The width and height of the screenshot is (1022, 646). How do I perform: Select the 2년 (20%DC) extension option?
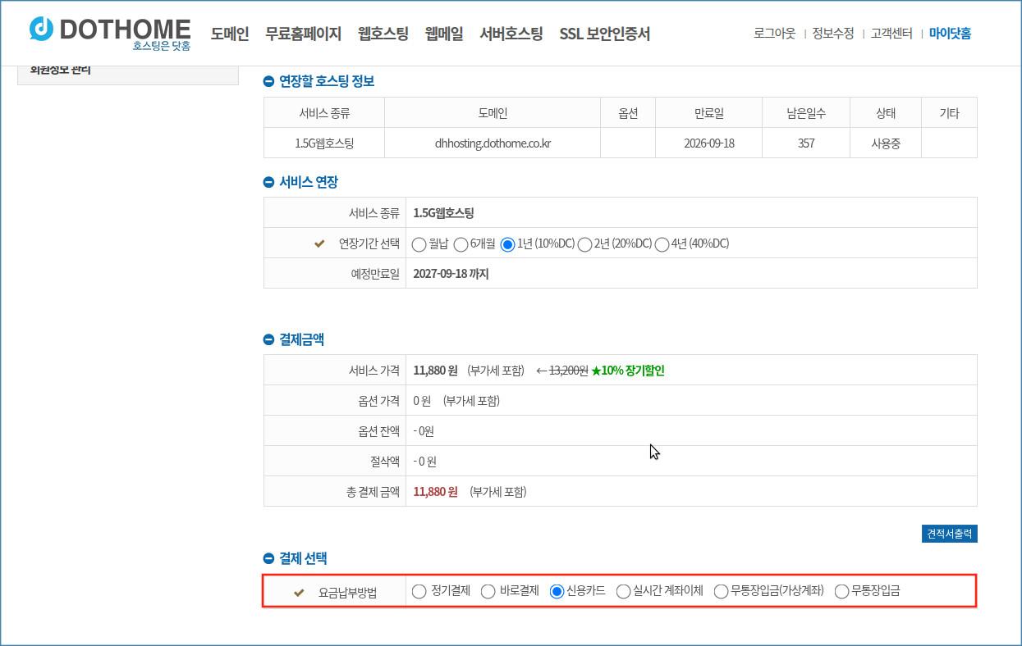pyautogui.click(x=584, y=244)
